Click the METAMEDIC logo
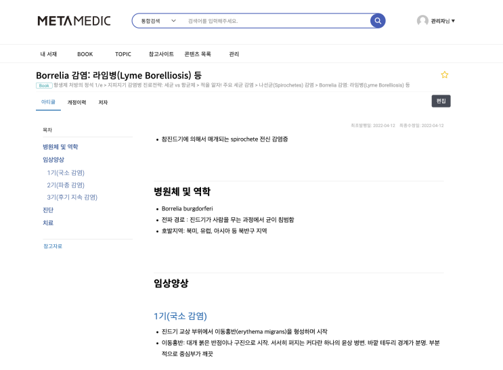The image size is (503, 370). pos(74,21)
